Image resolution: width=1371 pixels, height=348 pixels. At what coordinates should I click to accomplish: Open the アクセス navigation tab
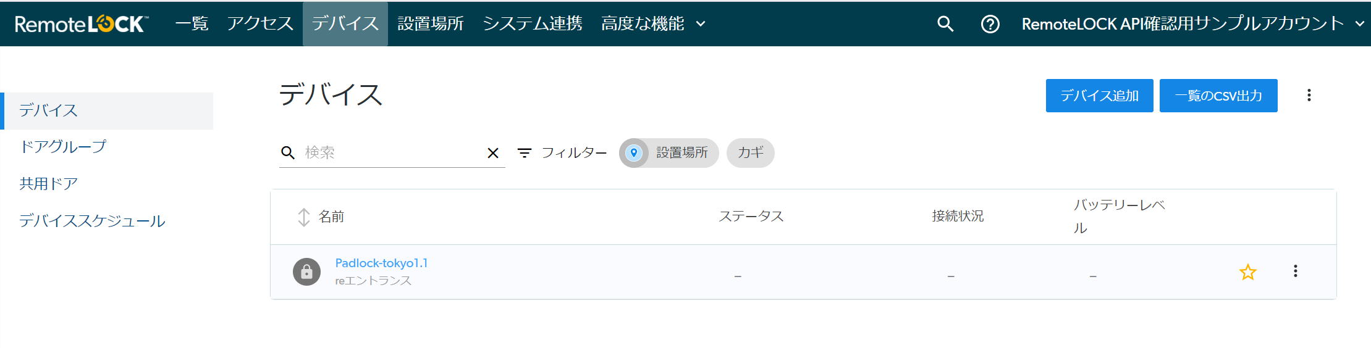click(260, 24)
